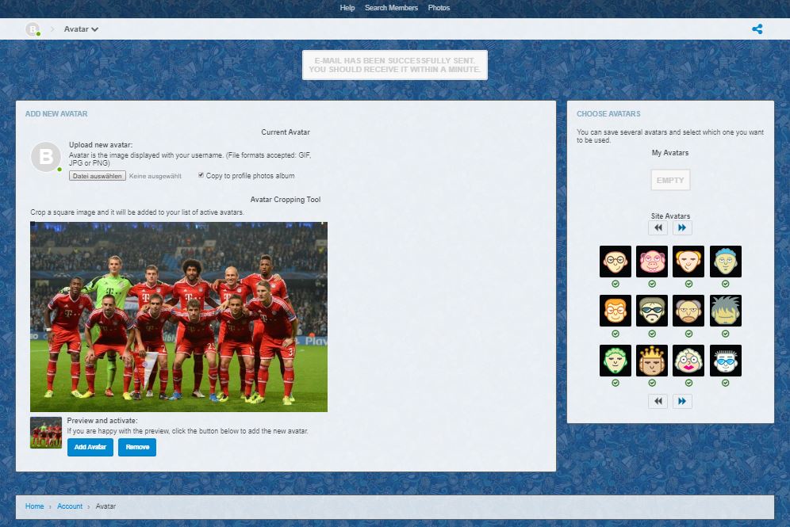
Task: Click the check mark under the king avatar
Action: coord(652,383)
